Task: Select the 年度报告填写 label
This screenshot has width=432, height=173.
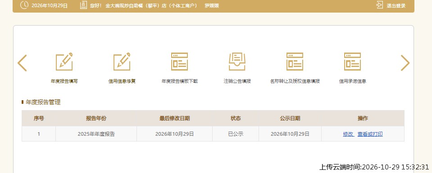Action: 64,81
